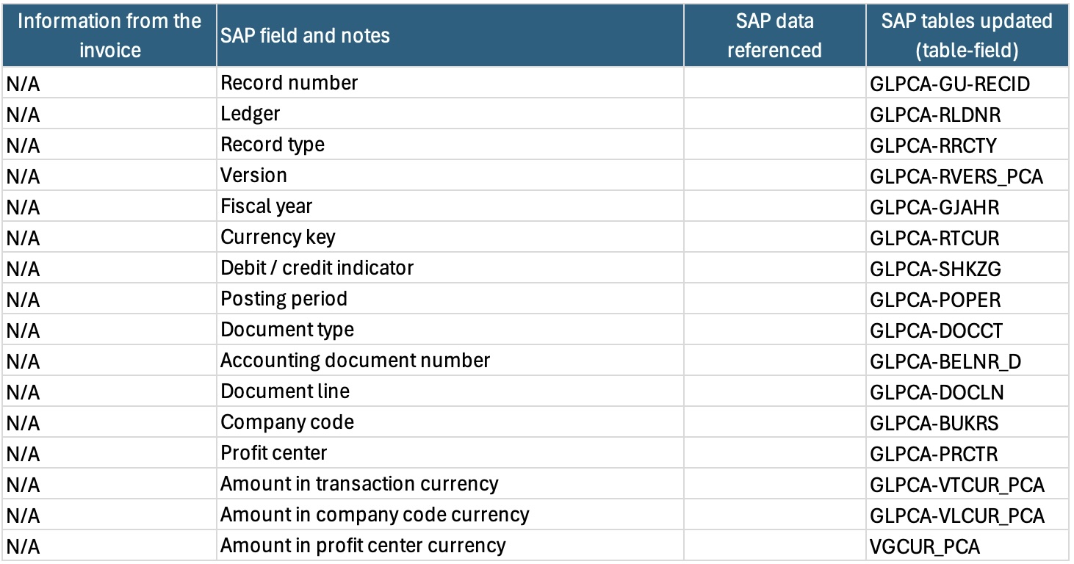
Task: Select the GLPCA-DOCLN cell
Action: pos(967,391)
